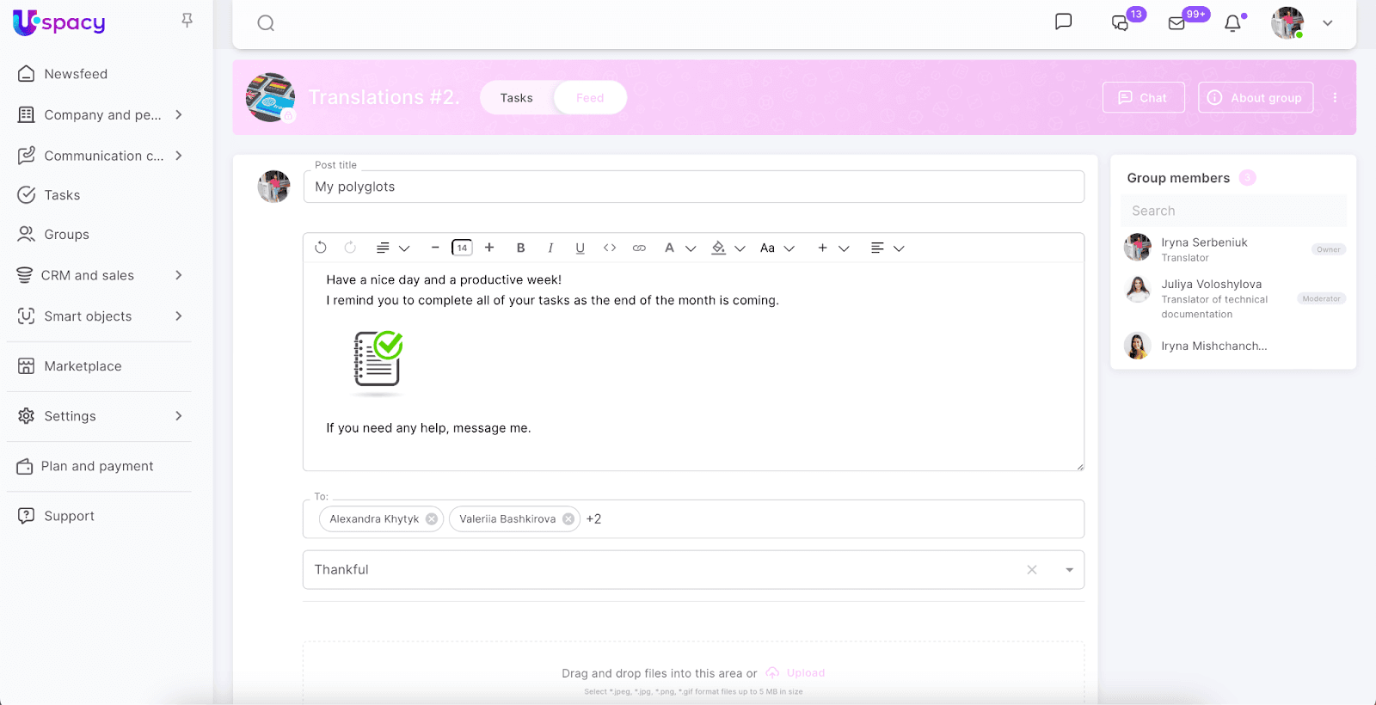Insert a hyperlink via link icon
Screen dimensions: 1376x705
(x=639, y=248)
